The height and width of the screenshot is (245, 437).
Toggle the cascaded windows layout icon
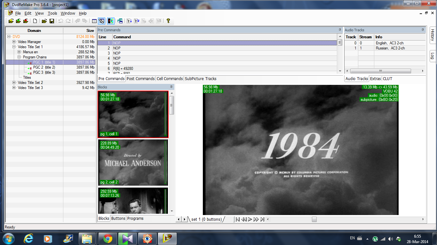[x=101, y=21]
